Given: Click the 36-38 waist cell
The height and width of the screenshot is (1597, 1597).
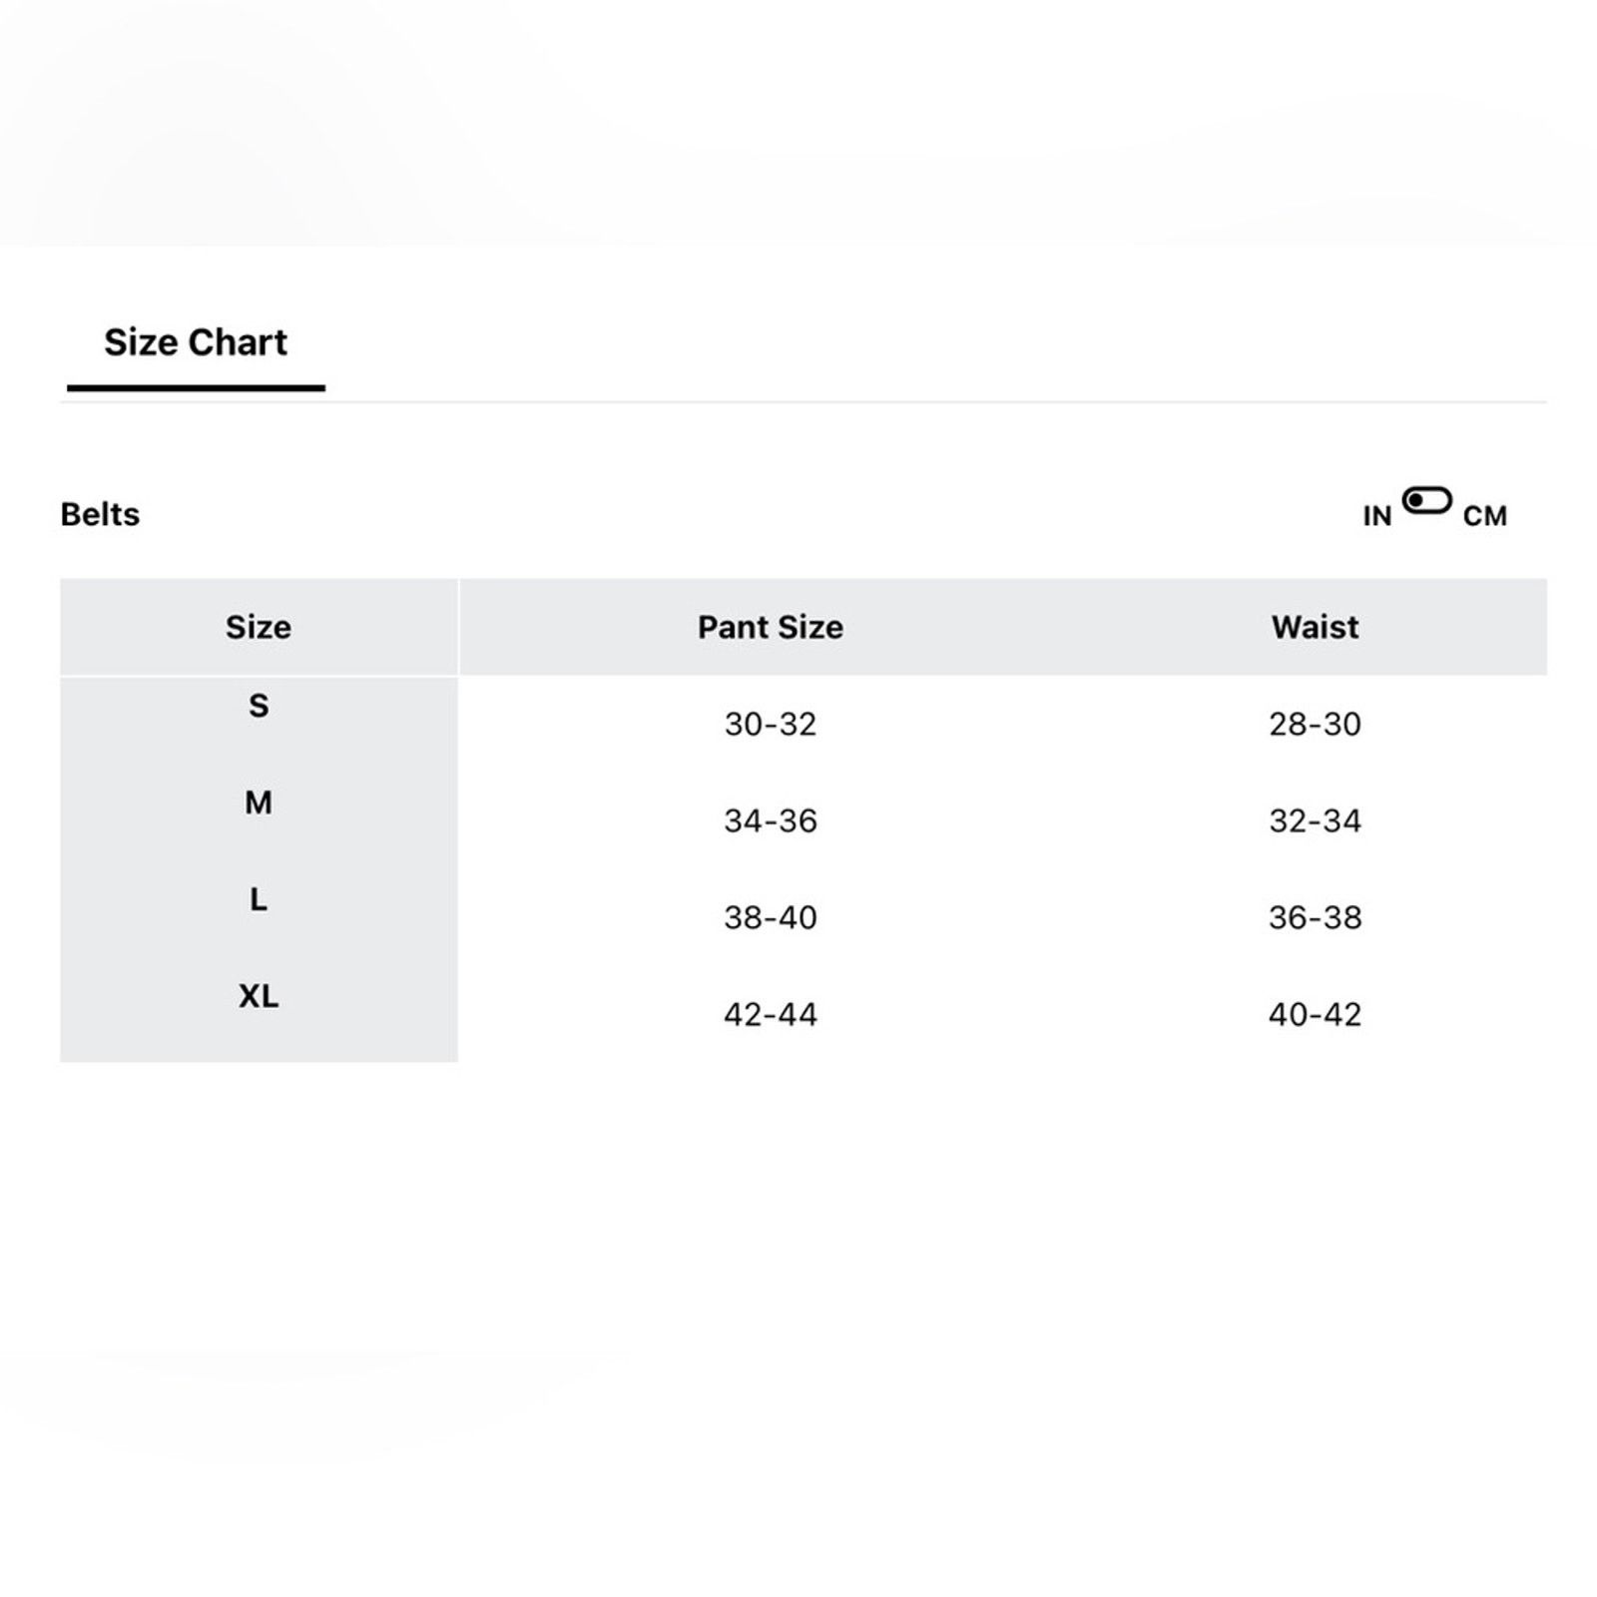Looking at the screenshot, I should point(1315,917).
